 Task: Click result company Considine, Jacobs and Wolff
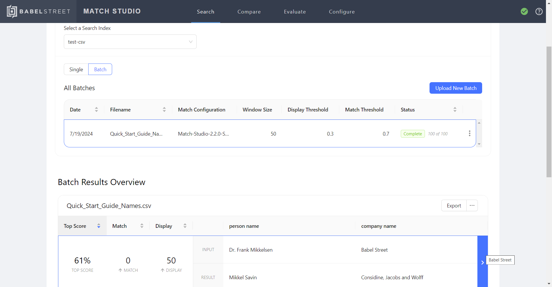coord(392,277)
